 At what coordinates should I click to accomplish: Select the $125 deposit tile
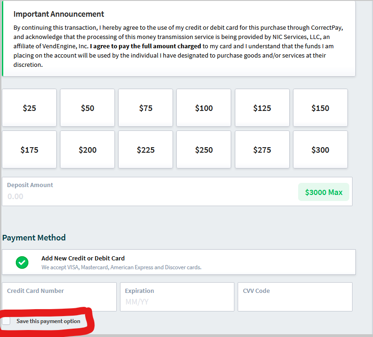[261, 107]
